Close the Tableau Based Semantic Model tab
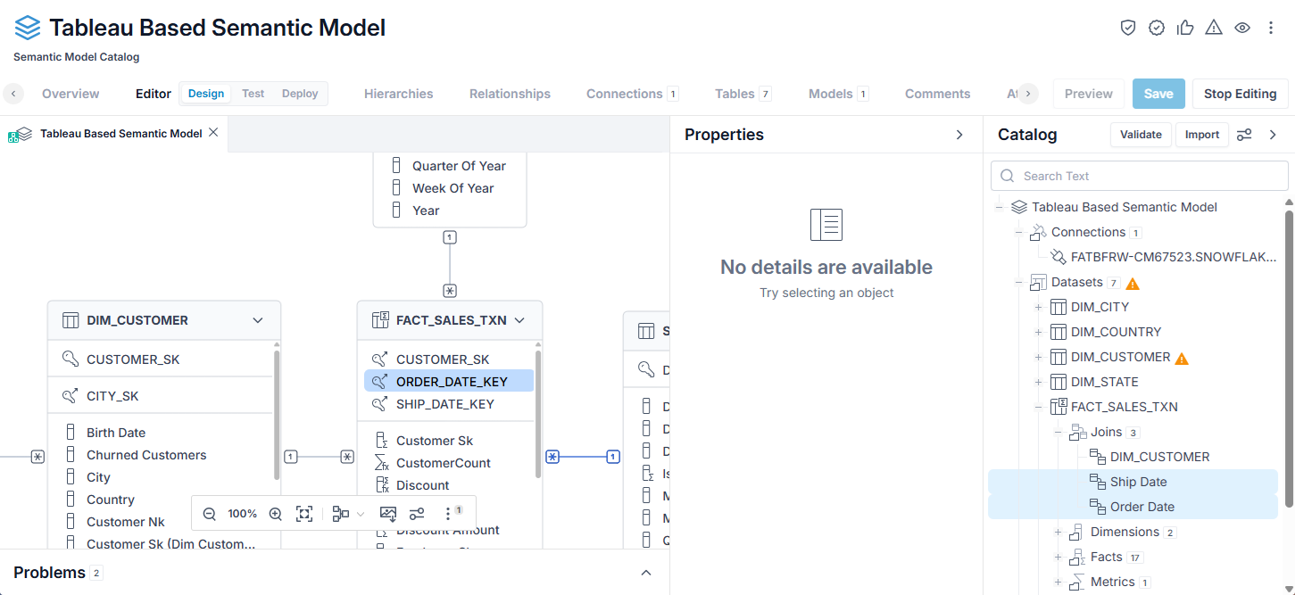This screenshot has width=1295, height=595. (213, 133)
